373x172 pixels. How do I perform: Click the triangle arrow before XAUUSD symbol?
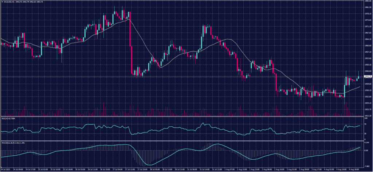(2, 2)
